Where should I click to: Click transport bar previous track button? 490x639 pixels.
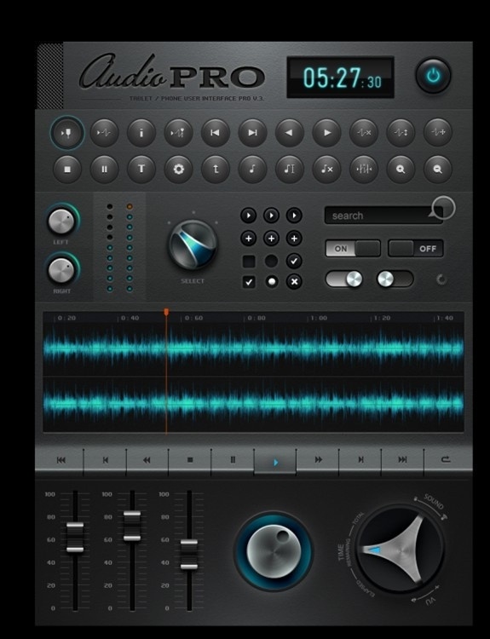(x=105, y=460)
